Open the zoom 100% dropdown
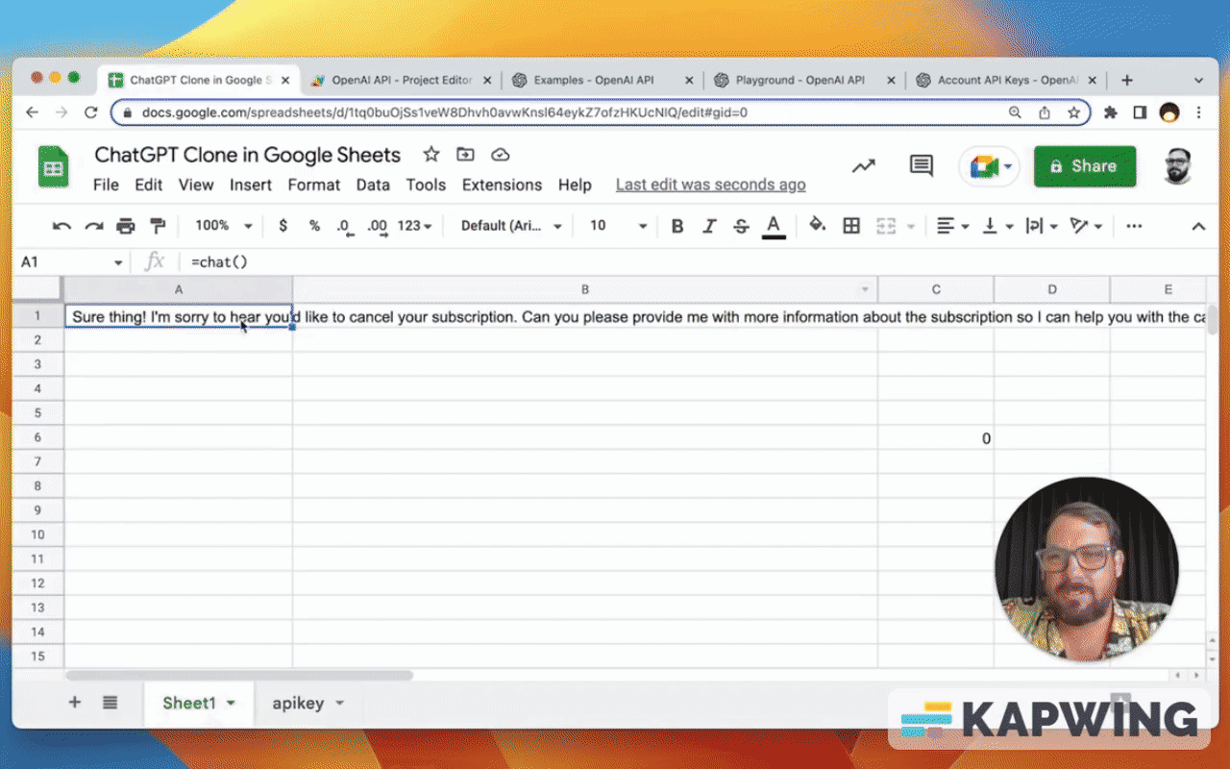The height and width of the screenshot is (769, 1230). point(223,226)
